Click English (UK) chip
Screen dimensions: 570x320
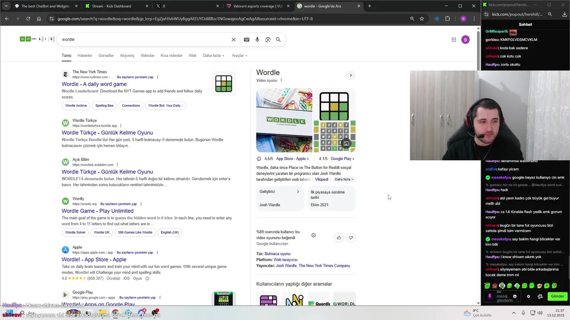(170, 232)
